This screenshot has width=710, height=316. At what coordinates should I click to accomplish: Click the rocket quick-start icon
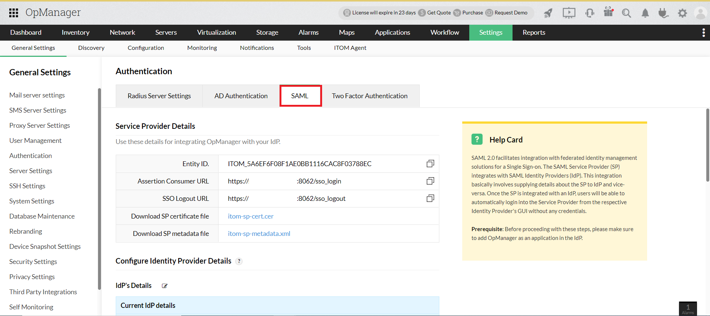pyautogui.click(x=548, y=13)
